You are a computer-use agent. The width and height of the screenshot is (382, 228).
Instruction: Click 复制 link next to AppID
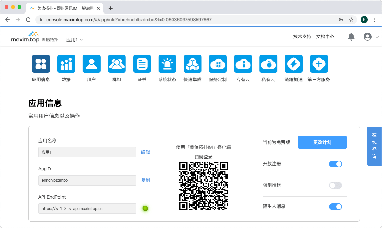pyautogui.click(x=146, y=180)
